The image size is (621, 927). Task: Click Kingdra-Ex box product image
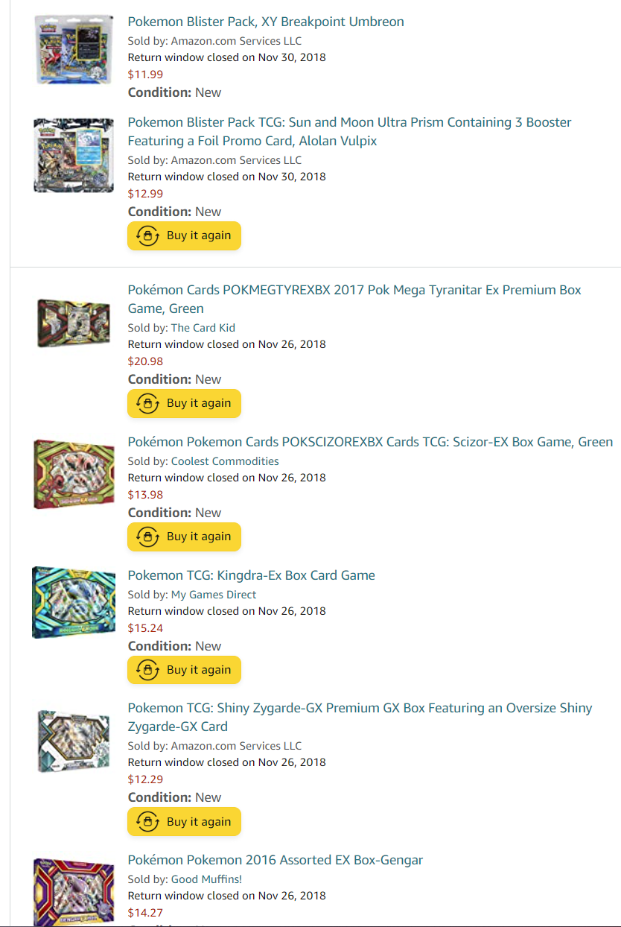(x=73, y=602)
